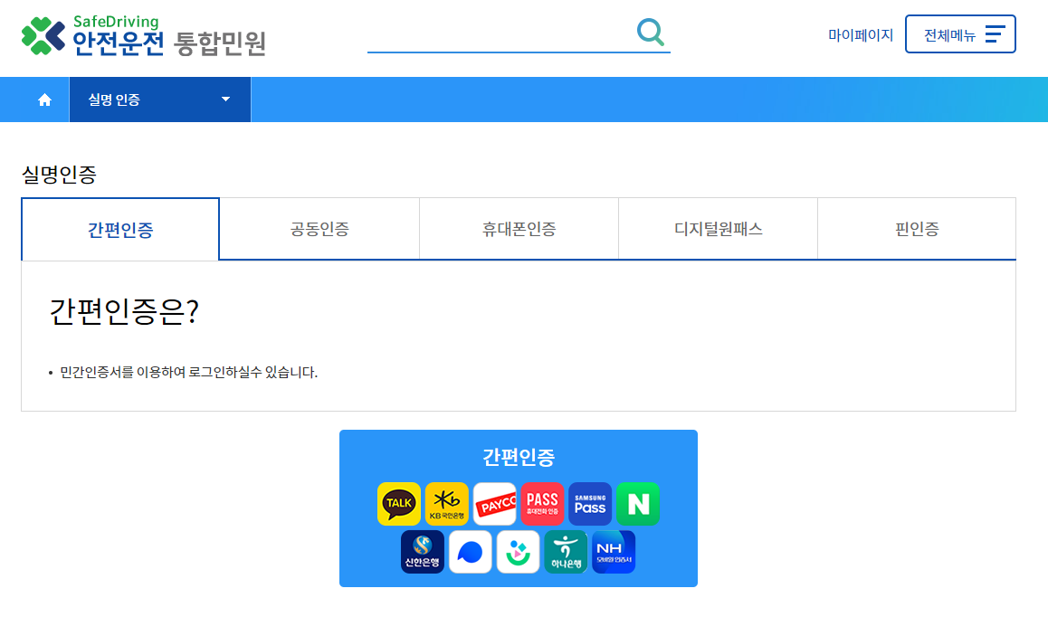1048x617 pixels.
Task: Switch to the 공동인증 tab
Action: (x=319, y=229)
